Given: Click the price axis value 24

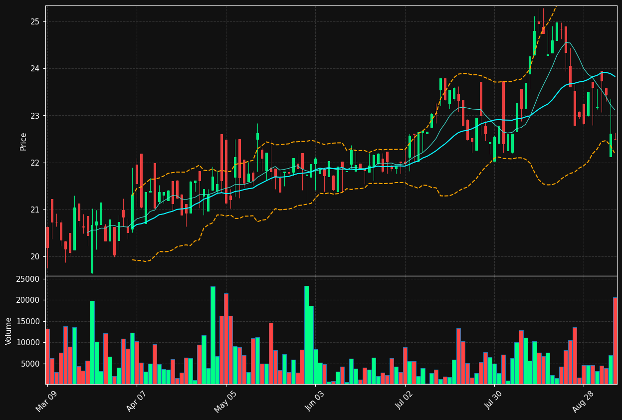Looking at the screenshot, I should (x=34, y=69).
